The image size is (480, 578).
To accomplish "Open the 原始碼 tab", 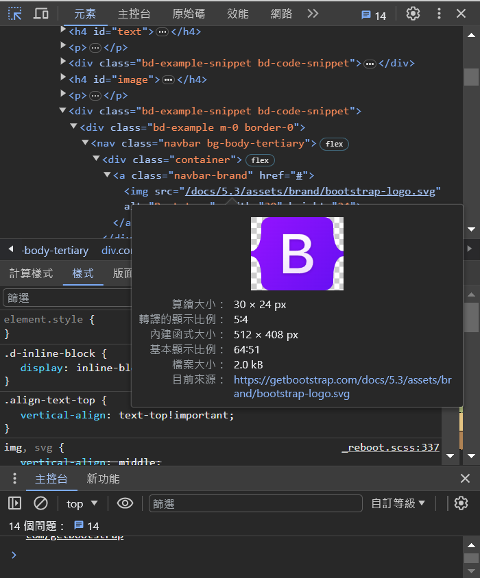I will click(x=189, y=14).
